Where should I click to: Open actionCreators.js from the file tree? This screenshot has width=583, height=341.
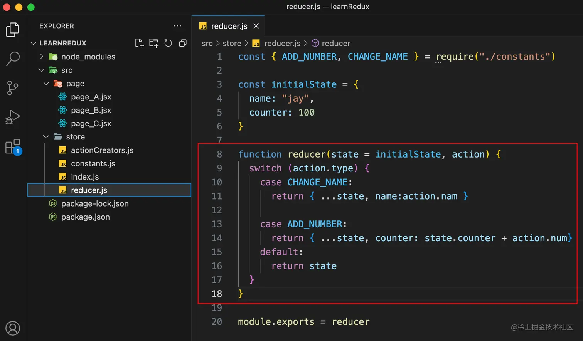(x=102, y=150)
